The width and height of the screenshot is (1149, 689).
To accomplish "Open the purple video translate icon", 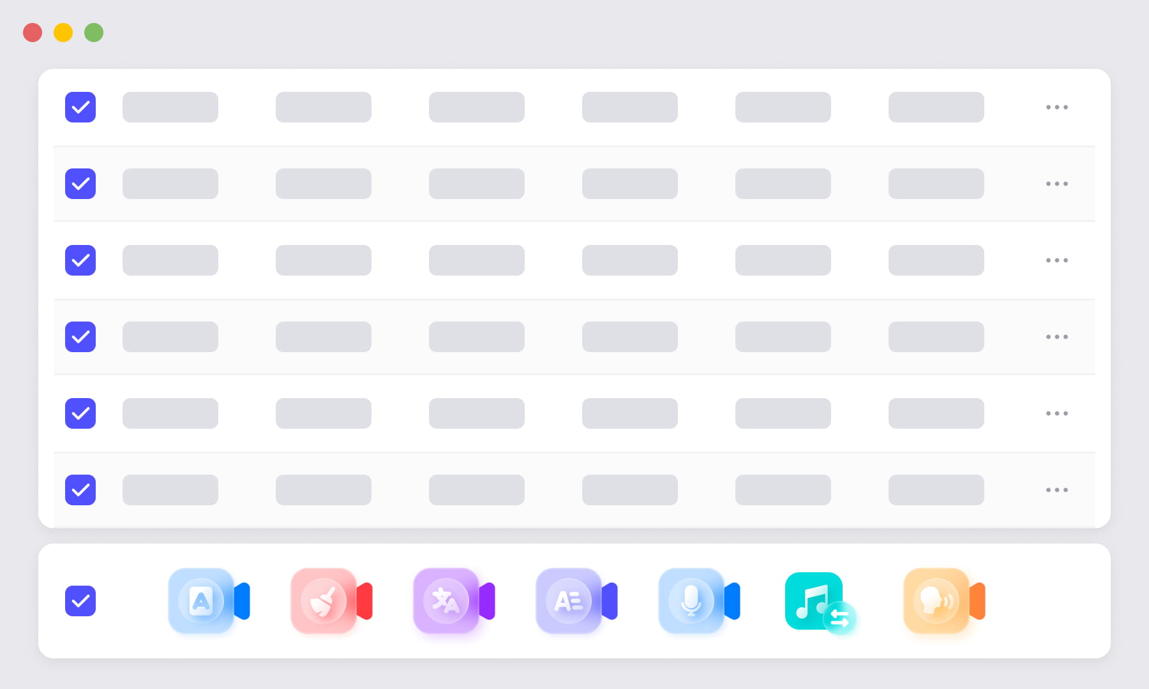I will click(x=453, y=601).
